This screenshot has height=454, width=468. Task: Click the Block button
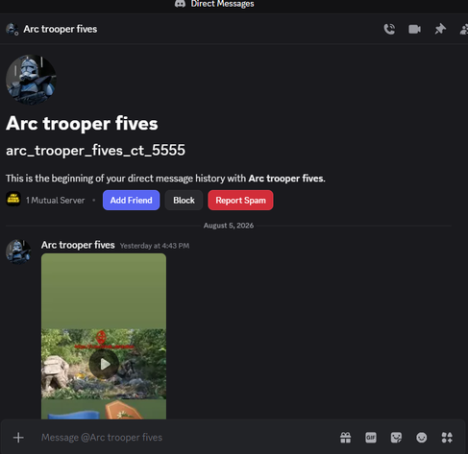pyautogui.click(x=184, y=201)
